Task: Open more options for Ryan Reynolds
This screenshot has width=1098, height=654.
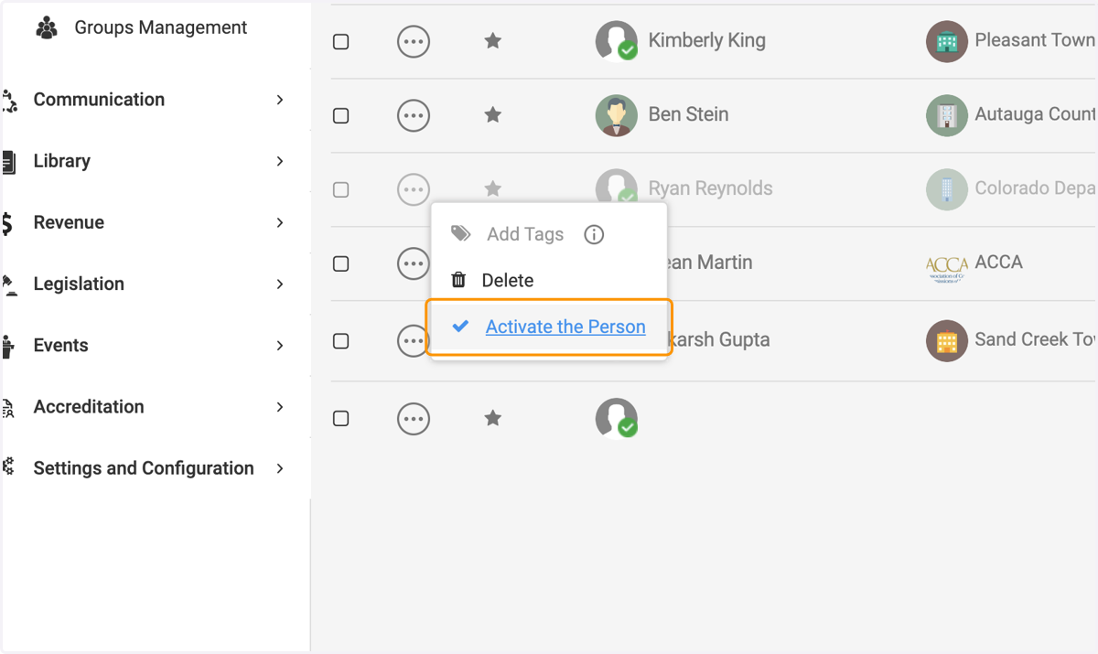Action: point(414,189)
